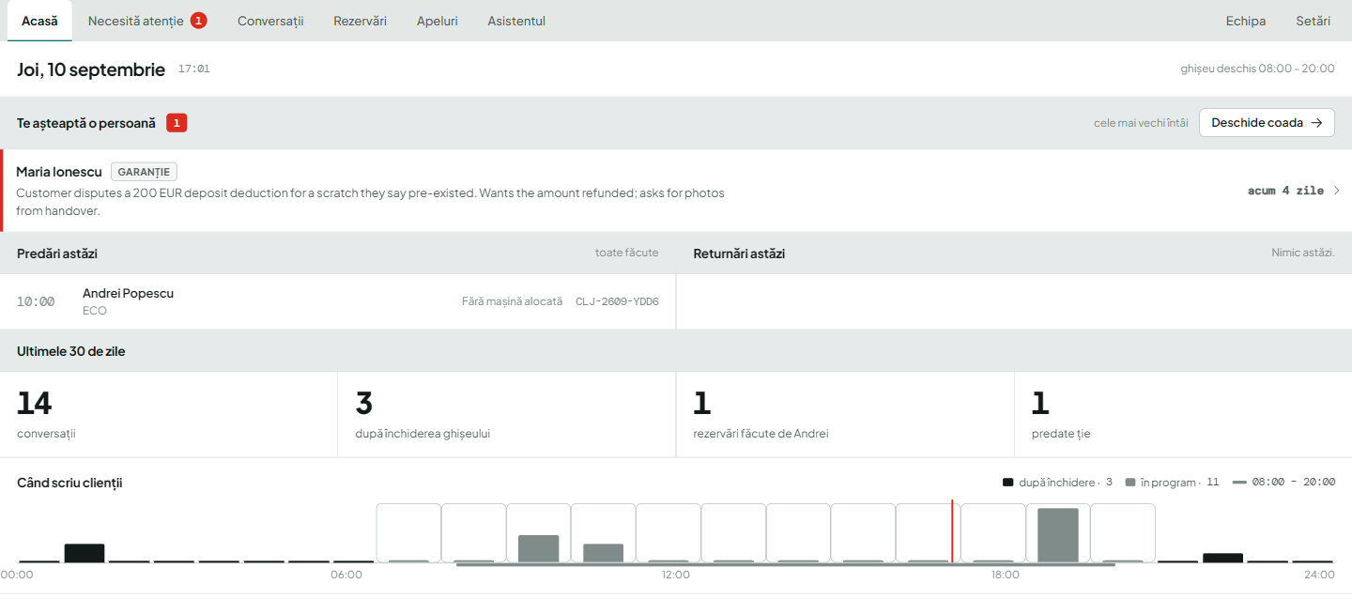Screen dimensions: 1352x599
Task: Click the 1 predate ție stat card
Action: 1183,414
